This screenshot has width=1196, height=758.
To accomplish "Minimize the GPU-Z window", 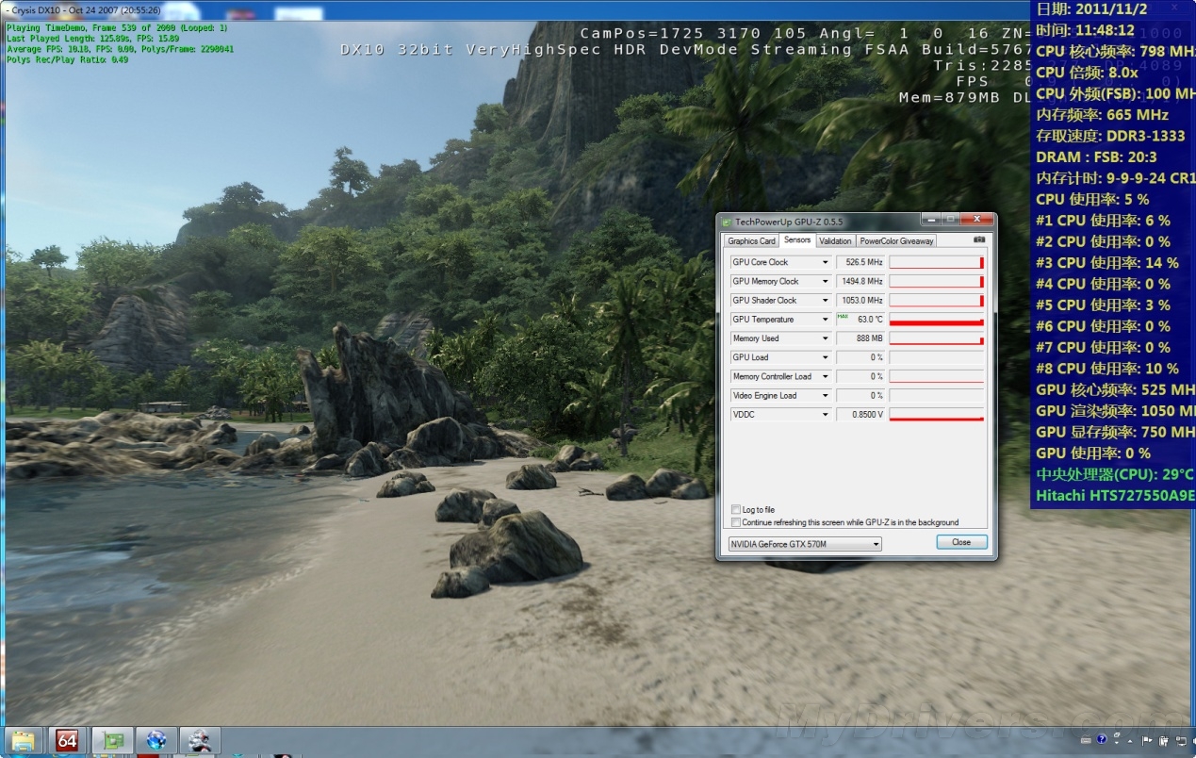I will click(x=931, y=220).
